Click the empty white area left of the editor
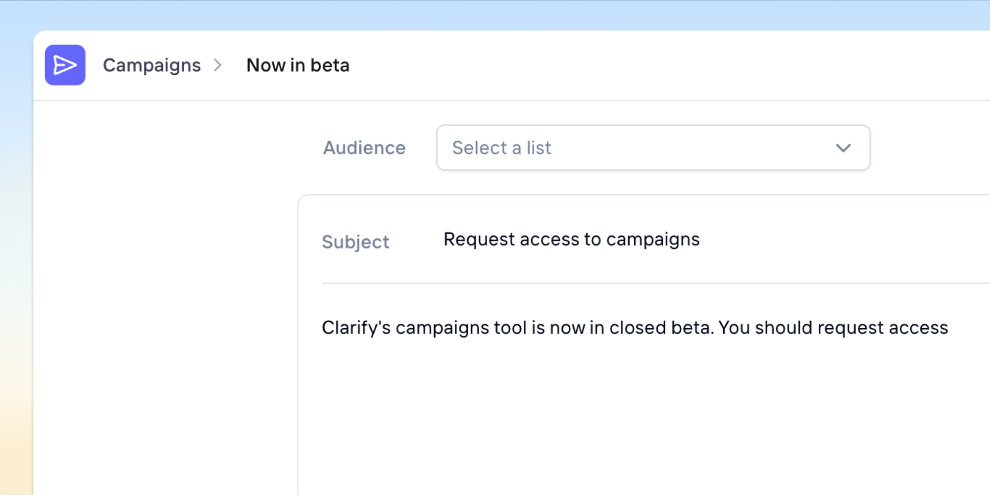 click(x=163, y=297)
